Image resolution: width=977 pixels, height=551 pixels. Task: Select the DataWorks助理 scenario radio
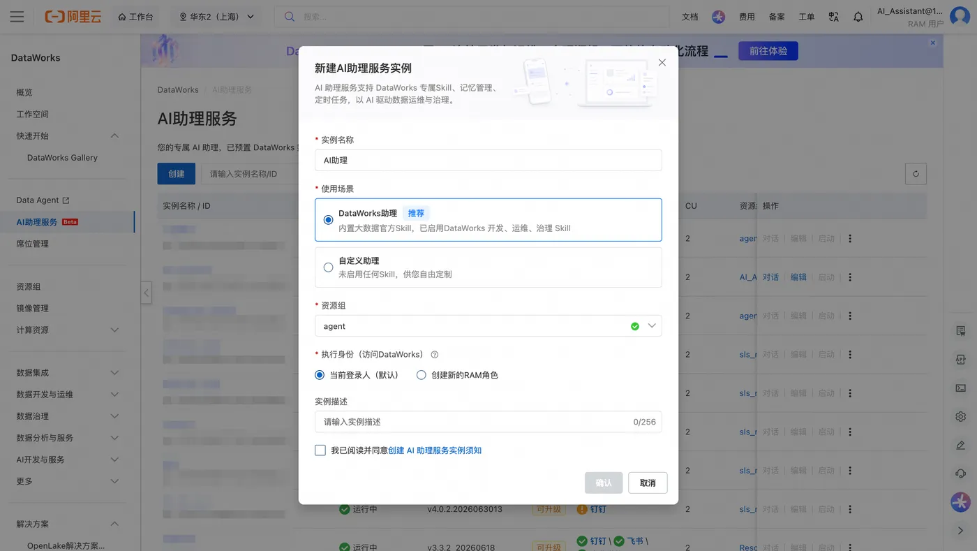[328, 220]
